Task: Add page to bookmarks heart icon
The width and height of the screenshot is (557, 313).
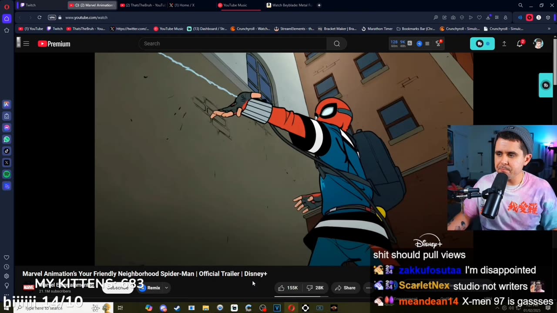Action: point(479,17)
